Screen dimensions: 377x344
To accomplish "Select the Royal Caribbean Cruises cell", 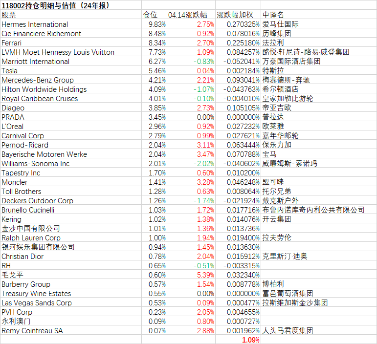I will click(x=71, y=99).
